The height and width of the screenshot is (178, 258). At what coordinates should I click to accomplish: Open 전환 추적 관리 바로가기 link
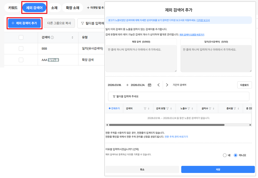tap(176, 137)
